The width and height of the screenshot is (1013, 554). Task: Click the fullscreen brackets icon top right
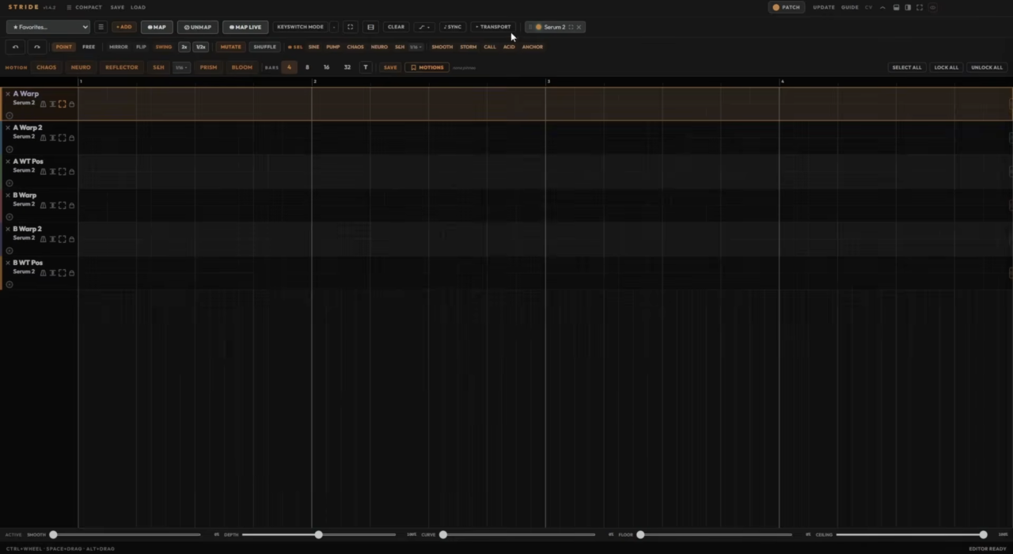(x=920, y=7)
